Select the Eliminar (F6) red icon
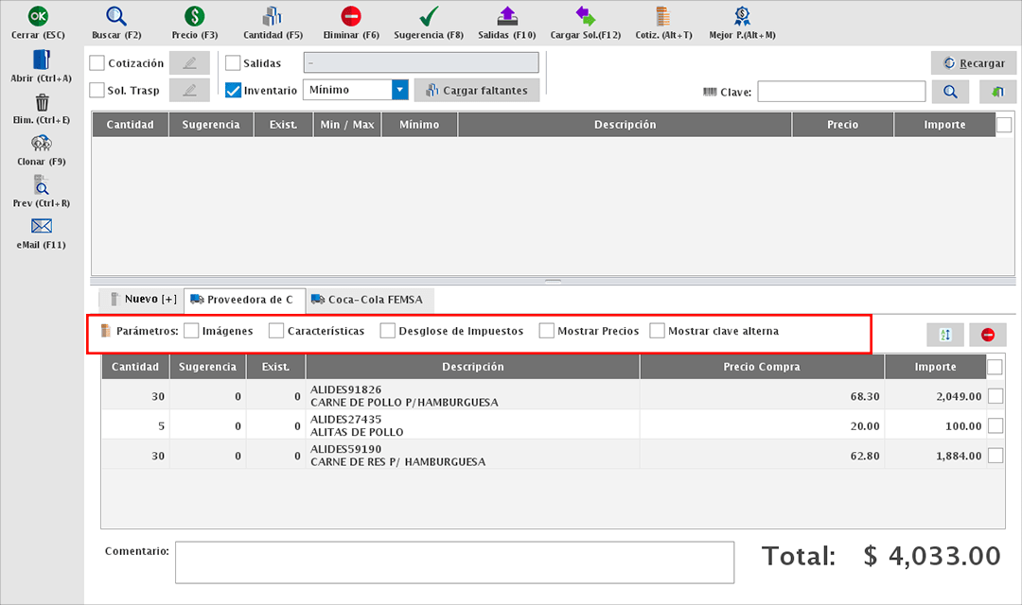This screenshot has height=605, width=1022. pos(351,16)
